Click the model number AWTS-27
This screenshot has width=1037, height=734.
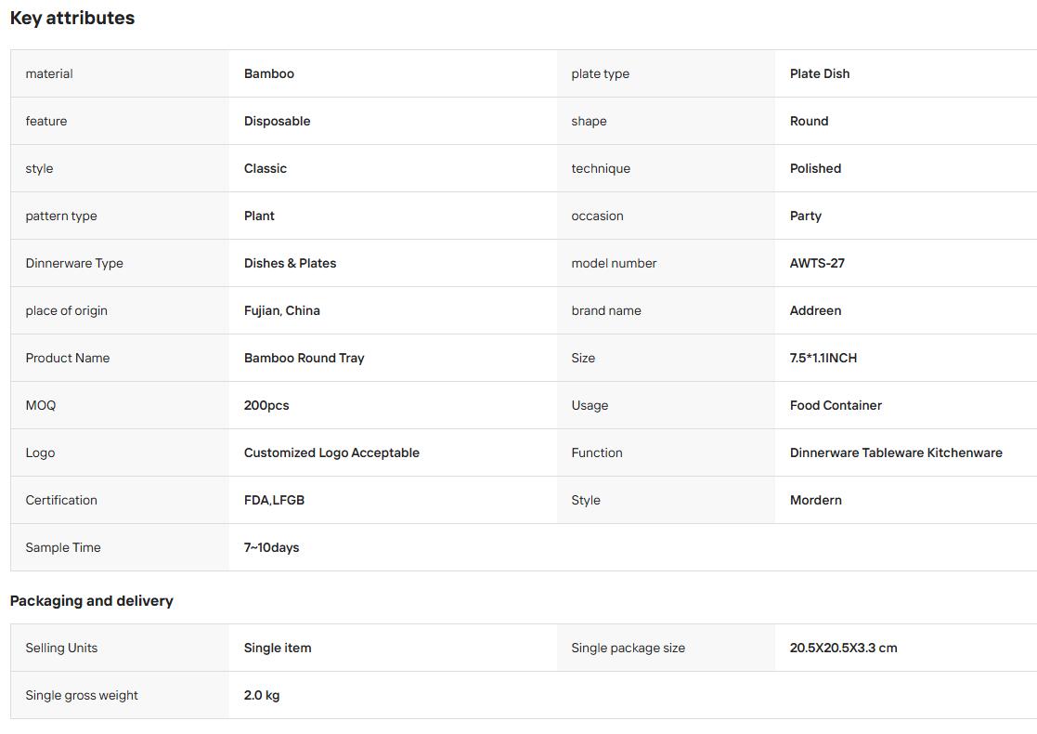point(817,264)
